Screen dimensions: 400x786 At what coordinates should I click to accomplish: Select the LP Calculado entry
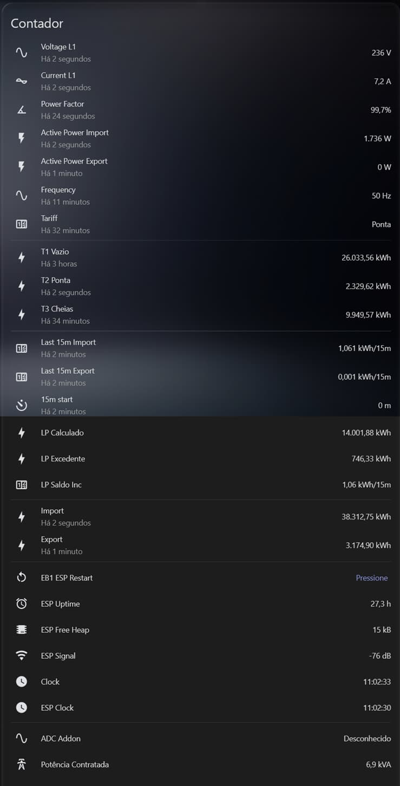click(200, 433)
